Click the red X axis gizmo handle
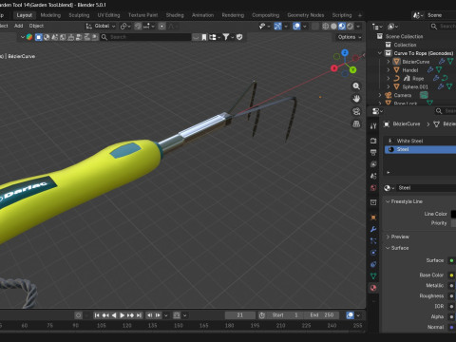The width and height of the screenshot is (456, 342). pos(334,68)
